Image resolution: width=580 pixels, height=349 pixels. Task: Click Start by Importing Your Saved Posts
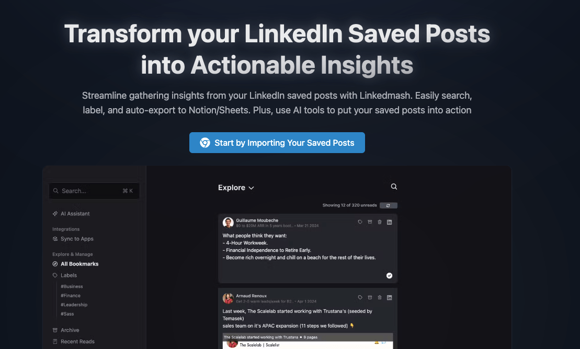click(x=277, y=143)
